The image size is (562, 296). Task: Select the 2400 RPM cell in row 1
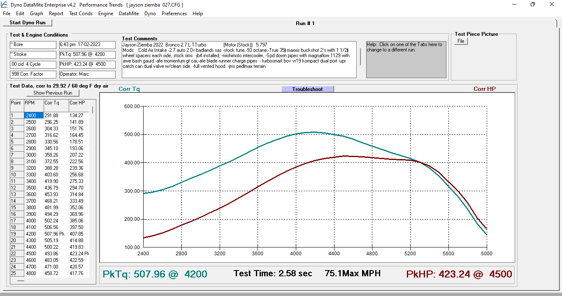pyautogui.click(x=34, y=116)
